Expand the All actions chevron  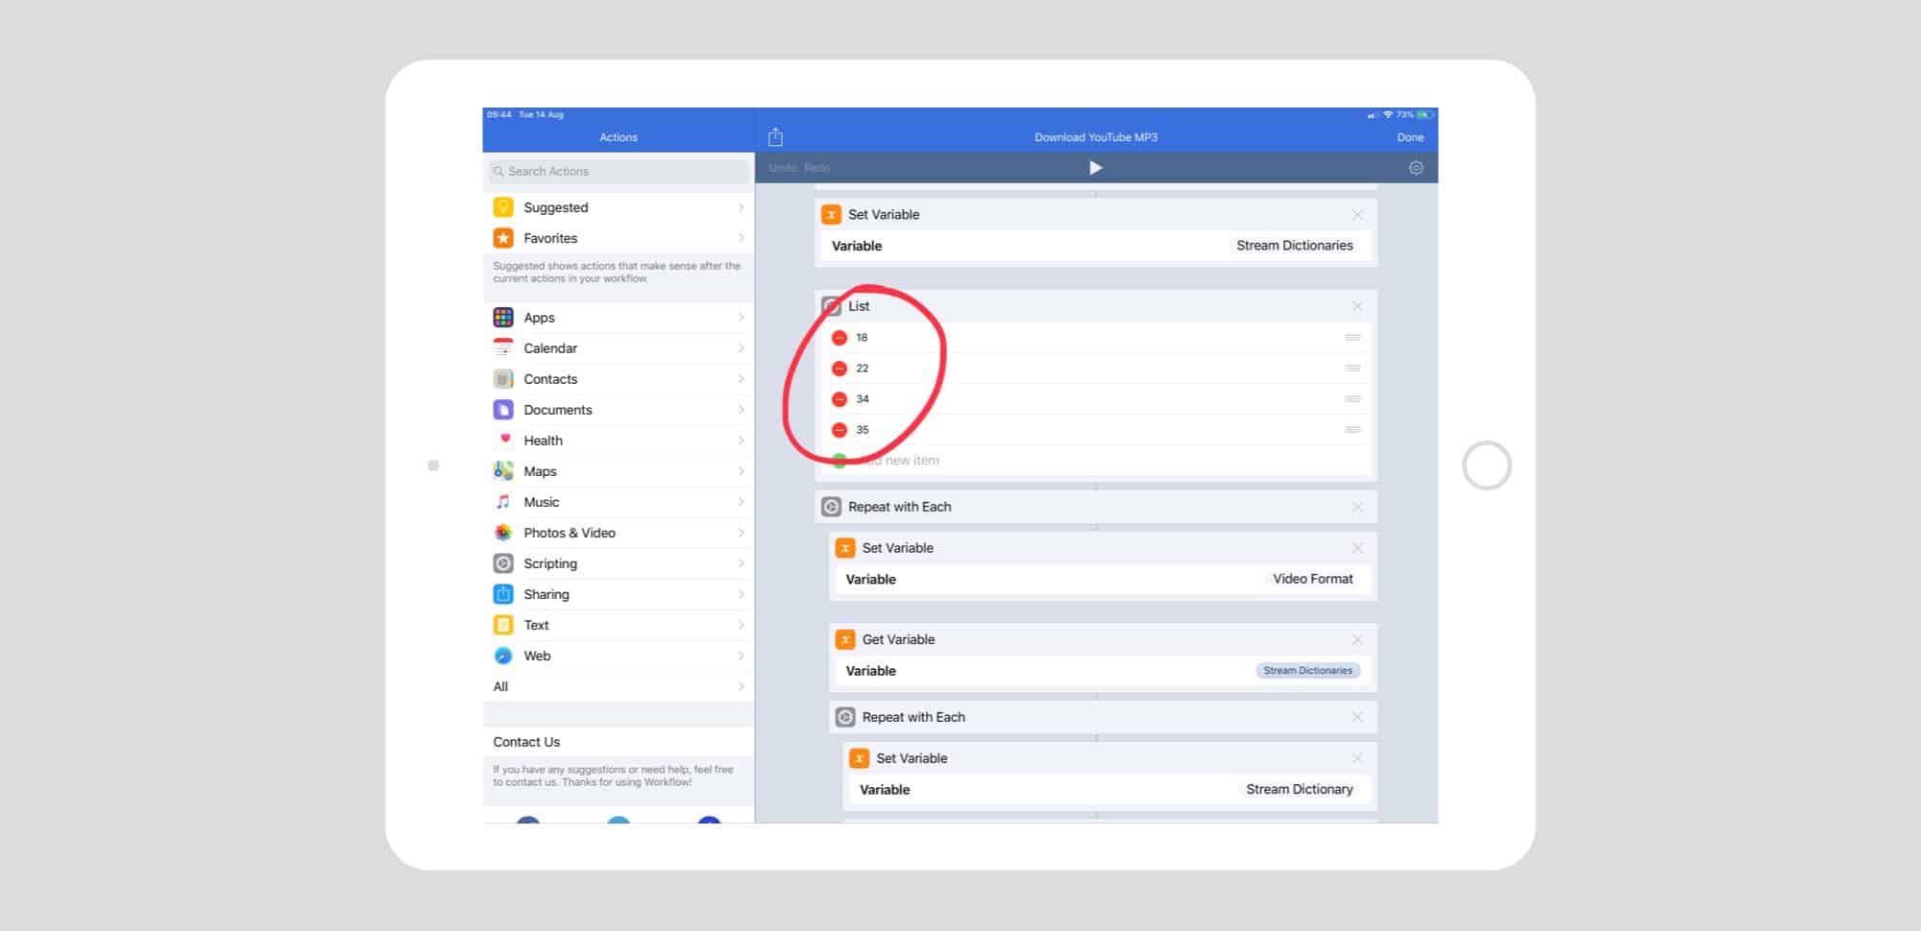(x=742, y=686)
